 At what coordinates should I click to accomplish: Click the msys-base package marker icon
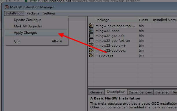coord(91,55)
